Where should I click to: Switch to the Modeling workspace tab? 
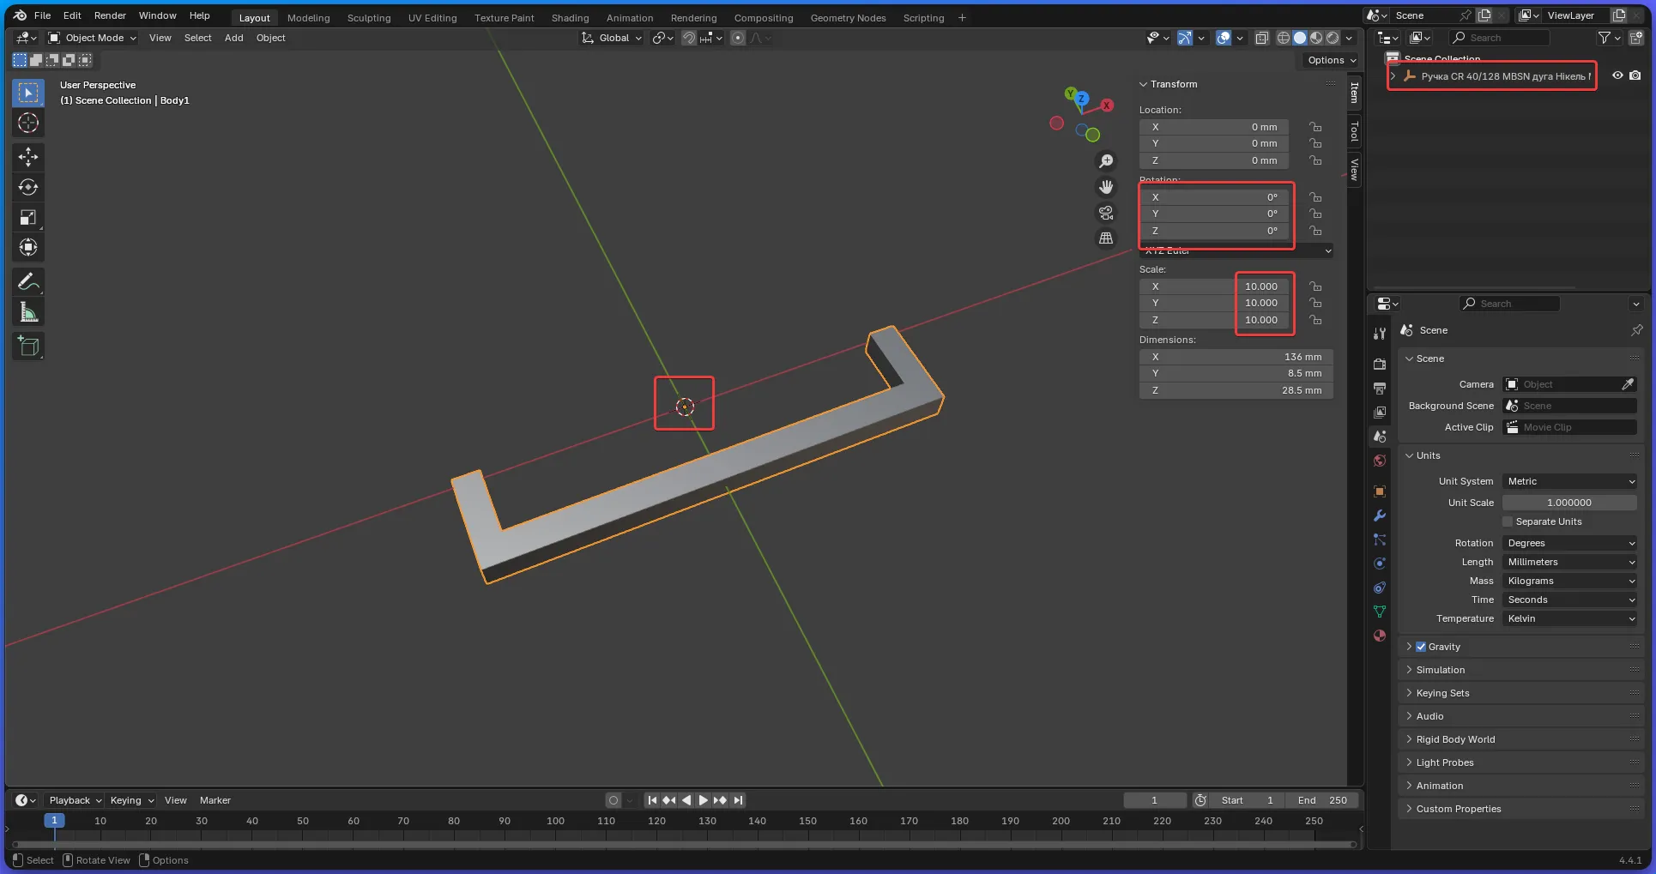308,18
